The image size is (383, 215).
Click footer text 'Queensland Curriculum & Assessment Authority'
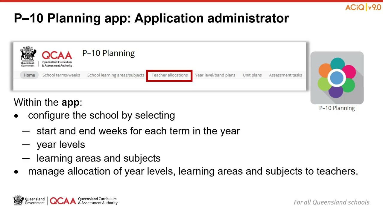(x=98, y=201)
